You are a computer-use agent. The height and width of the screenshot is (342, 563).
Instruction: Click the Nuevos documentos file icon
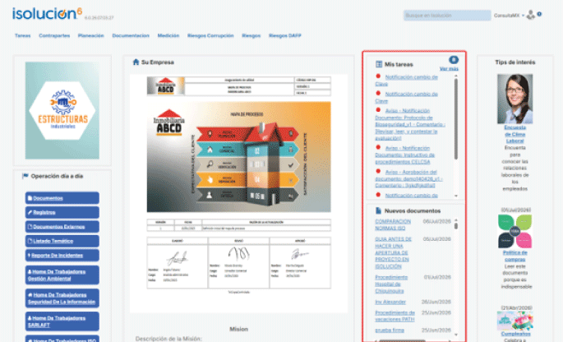coord(378,210)
